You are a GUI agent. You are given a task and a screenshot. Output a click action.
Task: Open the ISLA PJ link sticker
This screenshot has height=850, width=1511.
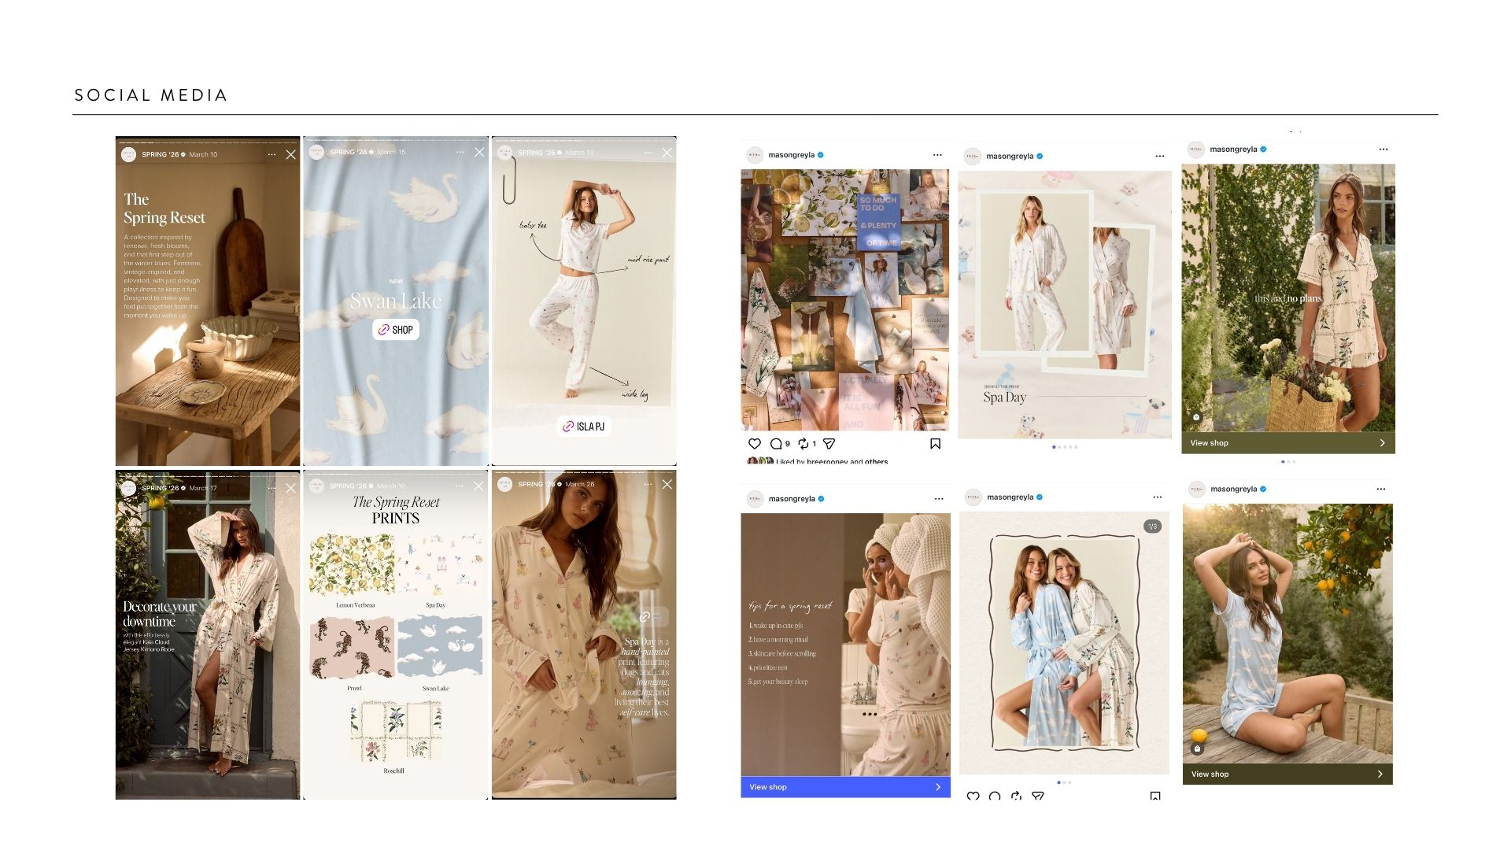tap(584, 427)
